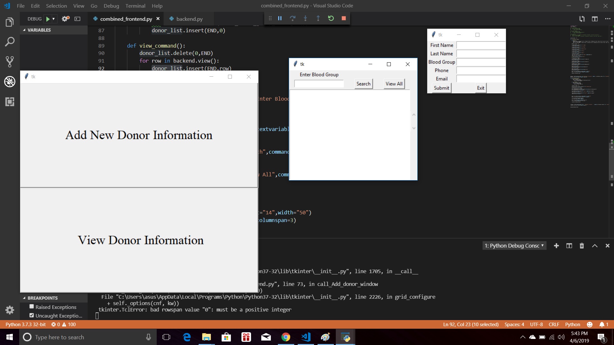Open debug launch.json gear icon
This screenshot has width=614, height=345.
tap(65, 19)
